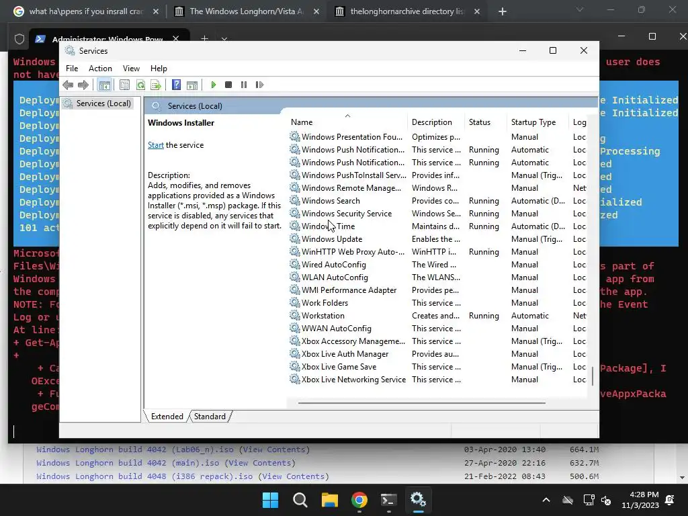The height and width of the screenshot is (516, 688).
Task: Sort by the Status column header
Action: (479, 122)
